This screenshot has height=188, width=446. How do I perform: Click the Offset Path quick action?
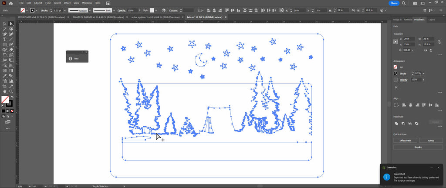405,140
